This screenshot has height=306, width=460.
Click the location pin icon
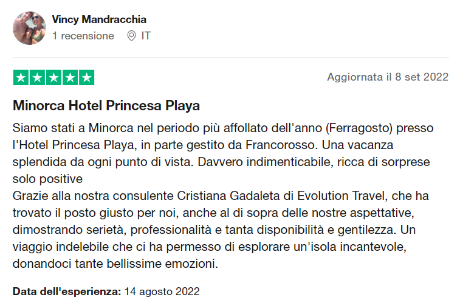pos(131,36)
